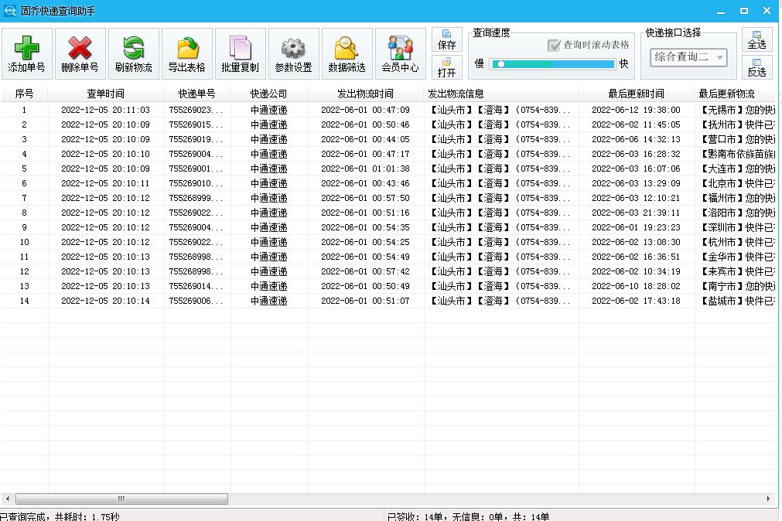Invert selection with 反选 button
This screenshot has width=782, height=521.
coord(756,67)
